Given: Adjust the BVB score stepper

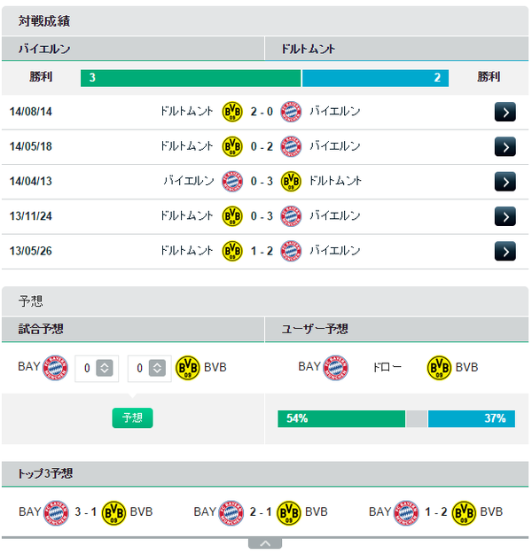Looking at the screenshot, I should click(x=157, y=369).
